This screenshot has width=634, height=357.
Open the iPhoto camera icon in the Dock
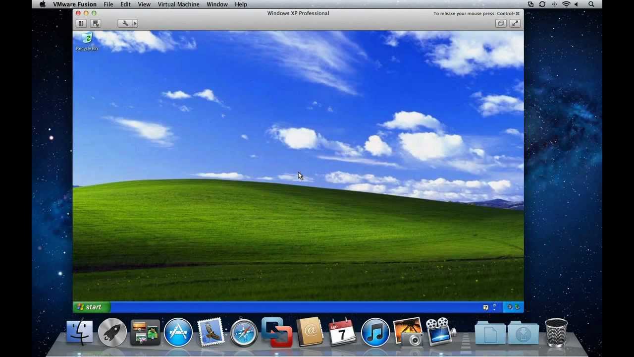point(408,332)
